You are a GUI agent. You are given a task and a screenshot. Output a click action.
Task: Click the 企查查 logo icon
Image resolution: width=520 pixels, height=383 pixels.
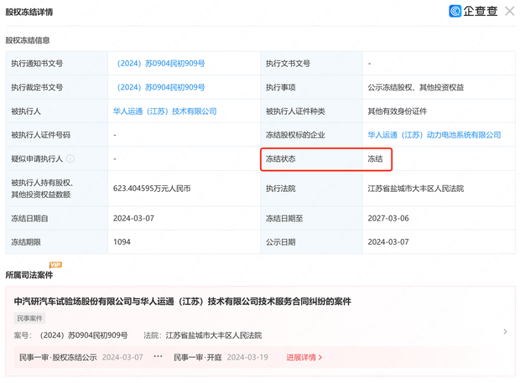(x=455, y=11)
